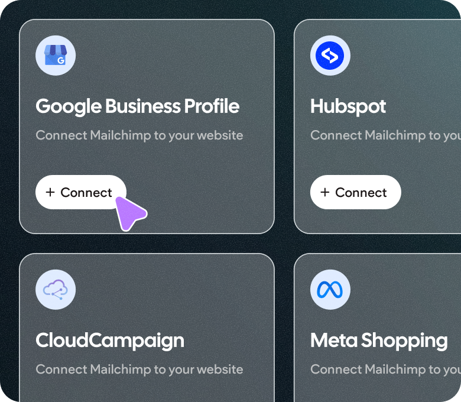
Task: Click the purple arrow cursor graphic
Action: pyautogui.click(x=129, y=213)
